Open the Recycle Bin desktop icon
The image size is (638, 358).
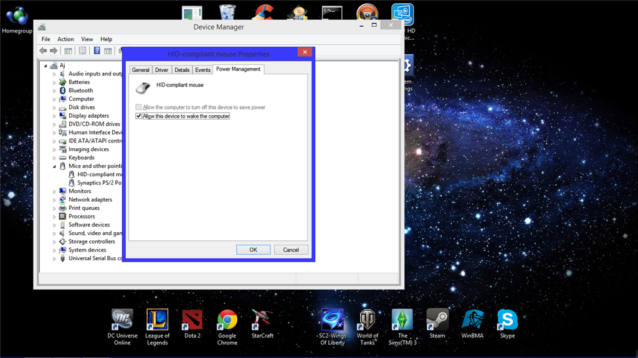[x=227, y=12]
